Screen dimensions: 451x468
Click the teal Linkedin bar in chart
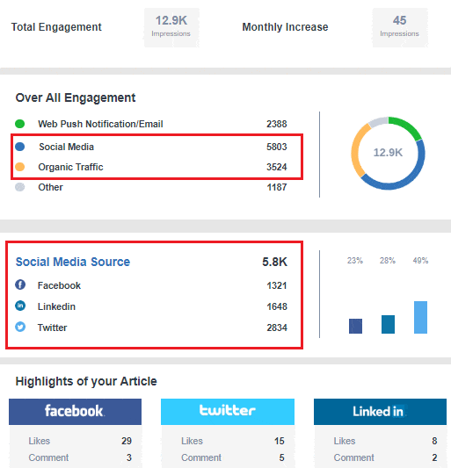pyautogui.click(x=388, y=324)
